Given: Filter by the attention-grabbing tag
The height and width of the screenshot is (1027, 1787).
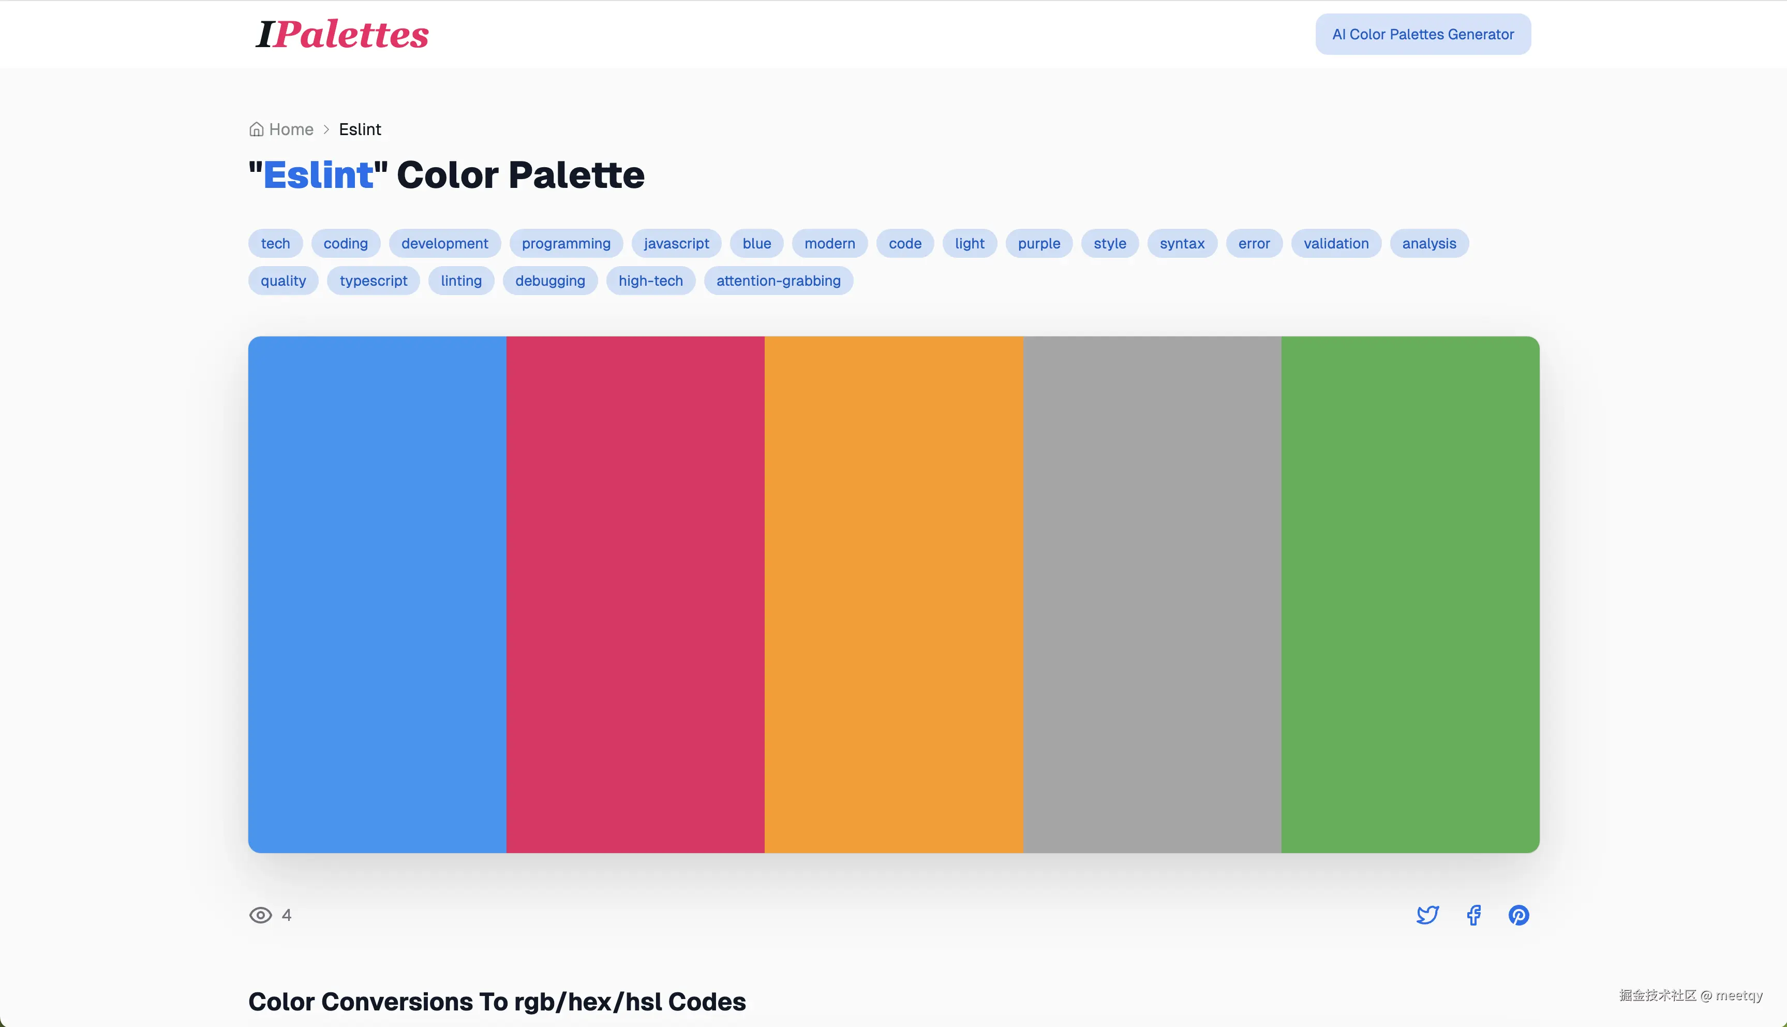Looking at the screenshot, I should (778, 281).
